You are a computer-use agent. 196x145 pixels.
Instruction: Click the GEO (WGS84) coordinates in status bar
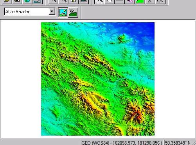122,143
